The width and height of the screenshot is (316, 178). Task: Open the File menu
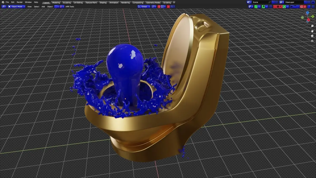[x=7, y=2]
